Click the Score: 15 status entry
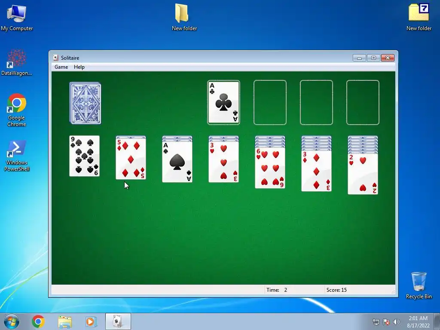The width and height of the screenshot is (440, 330). tap(336, 290)
